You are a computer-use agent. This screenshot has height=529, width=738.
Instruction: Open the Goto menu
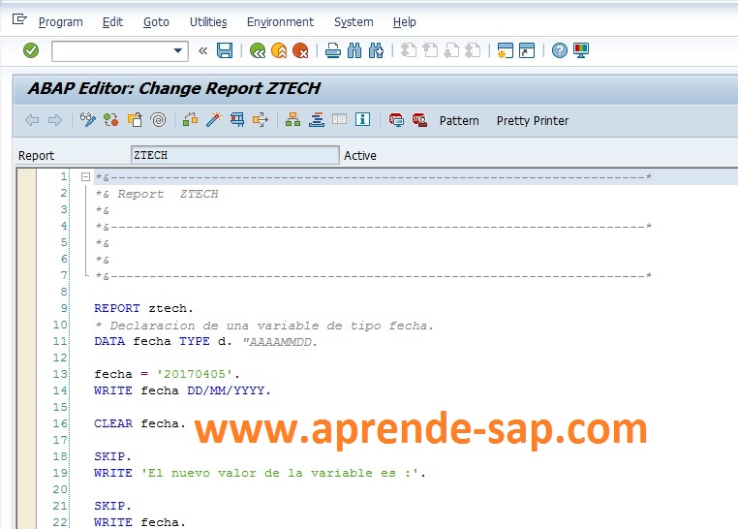(x=156, y=22)
